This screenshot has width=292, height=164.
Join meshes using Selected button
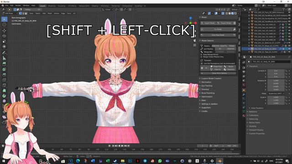230,49
